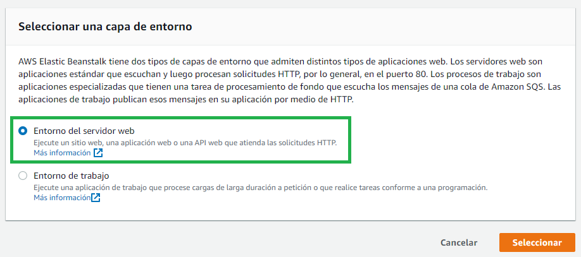Open Más información link for entorno de trabajo
Image resolution: width=581 pixels, height=257 pixels.
click(62, 198)
